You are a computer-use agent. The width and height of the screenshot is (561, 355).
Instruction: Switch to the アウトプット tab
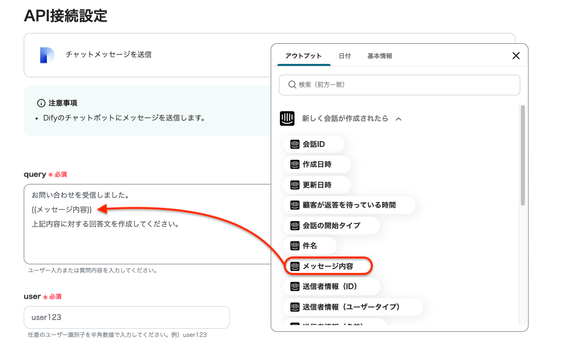(303, 56)
